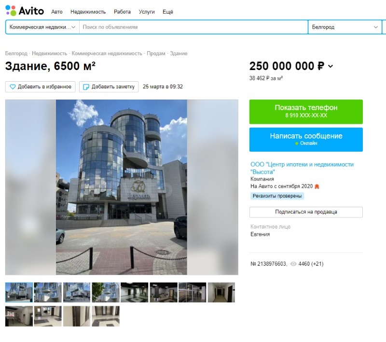This screenshot has height=342, width=386.
Task: Click the Avito logo icon
Action: click(11, 11)
